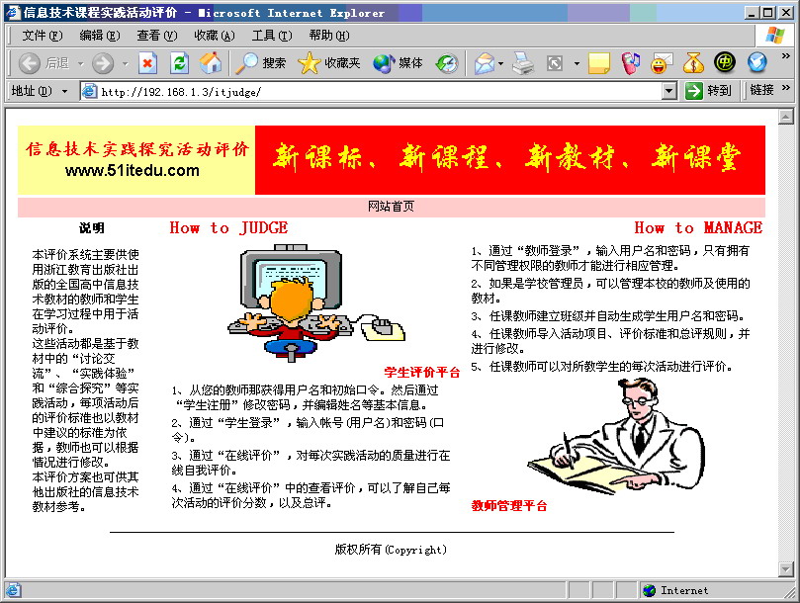This screenshot has height=603, width=800.
Task: Open the Search (搜索) panel
Action: pyautogui.click(x=261, y=63)
